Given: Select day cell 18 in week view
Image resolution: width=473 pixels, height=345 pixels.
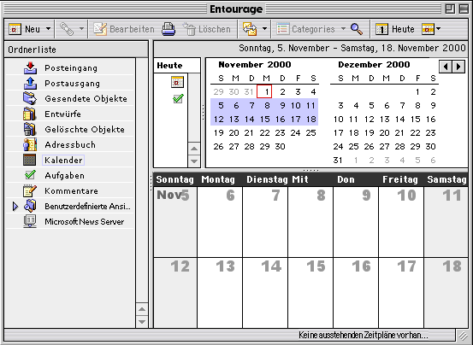Looking at the screenshot, I should click(x=446, y=293).
